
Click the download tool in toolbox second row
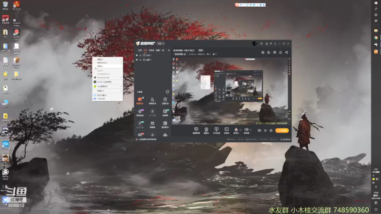[152, 113]
